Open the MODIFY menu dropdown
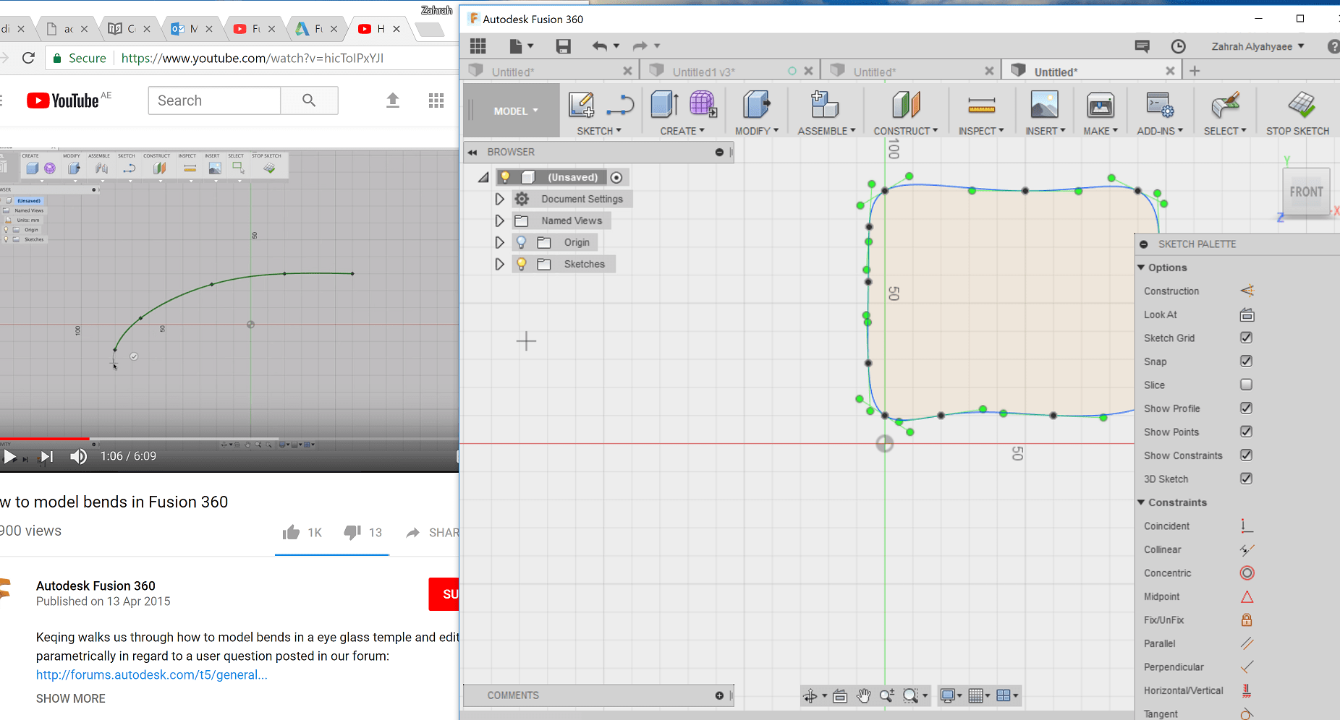 tap(757, 131)
